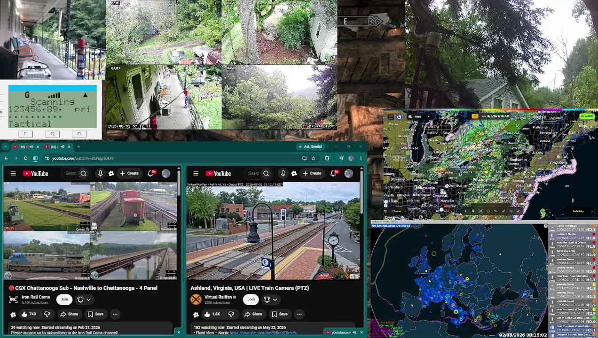Viewport: 598px width, 338px height.
Task: Open the media controls toolbar icon
Action: (341, 158)
